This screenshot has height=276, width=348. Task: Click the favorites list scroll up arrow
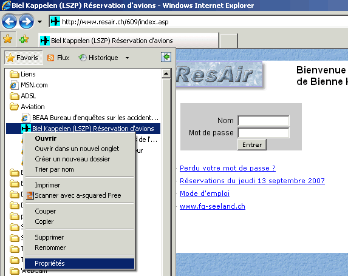166,73
